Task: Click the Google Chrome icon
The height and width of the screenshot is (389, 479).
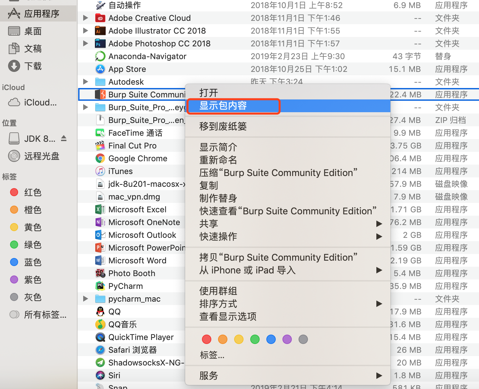Action: pyautogui.click(x=100, y=158)
